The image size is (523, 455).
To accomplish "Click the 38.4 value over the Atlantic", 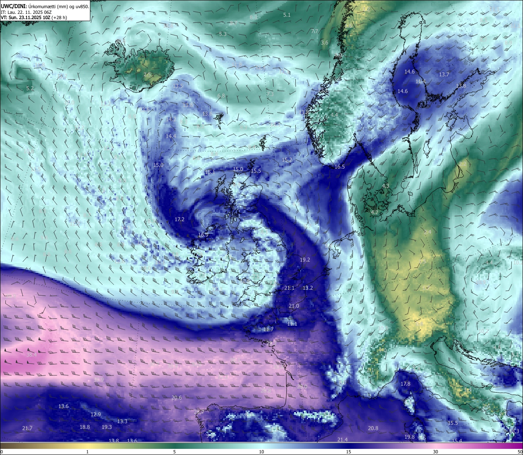I will click(x=31, y=355).
